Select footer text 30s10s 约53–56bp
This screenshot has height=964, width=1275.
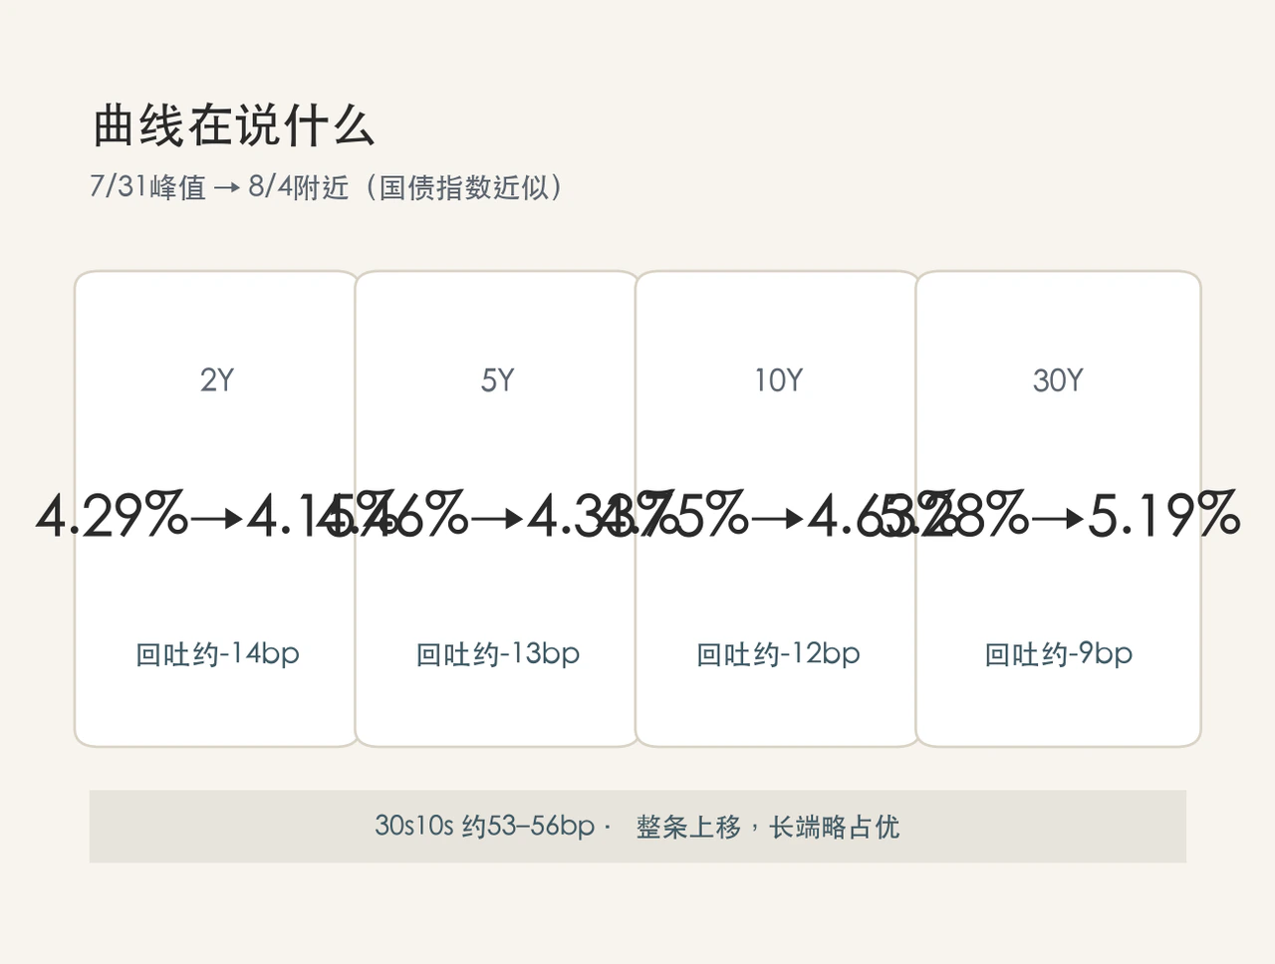pyautogui.click(x=485, y=827)
